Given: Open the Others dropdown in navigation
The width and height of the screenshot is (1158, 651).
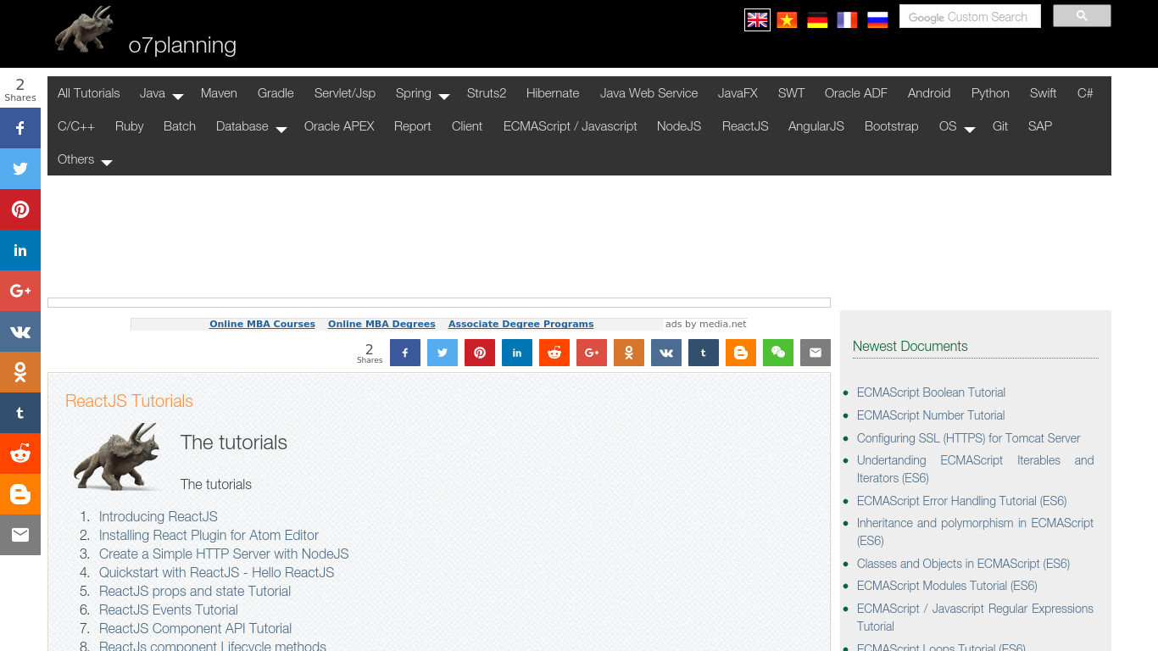Looking at the screenshot, I should pos(85,160).
